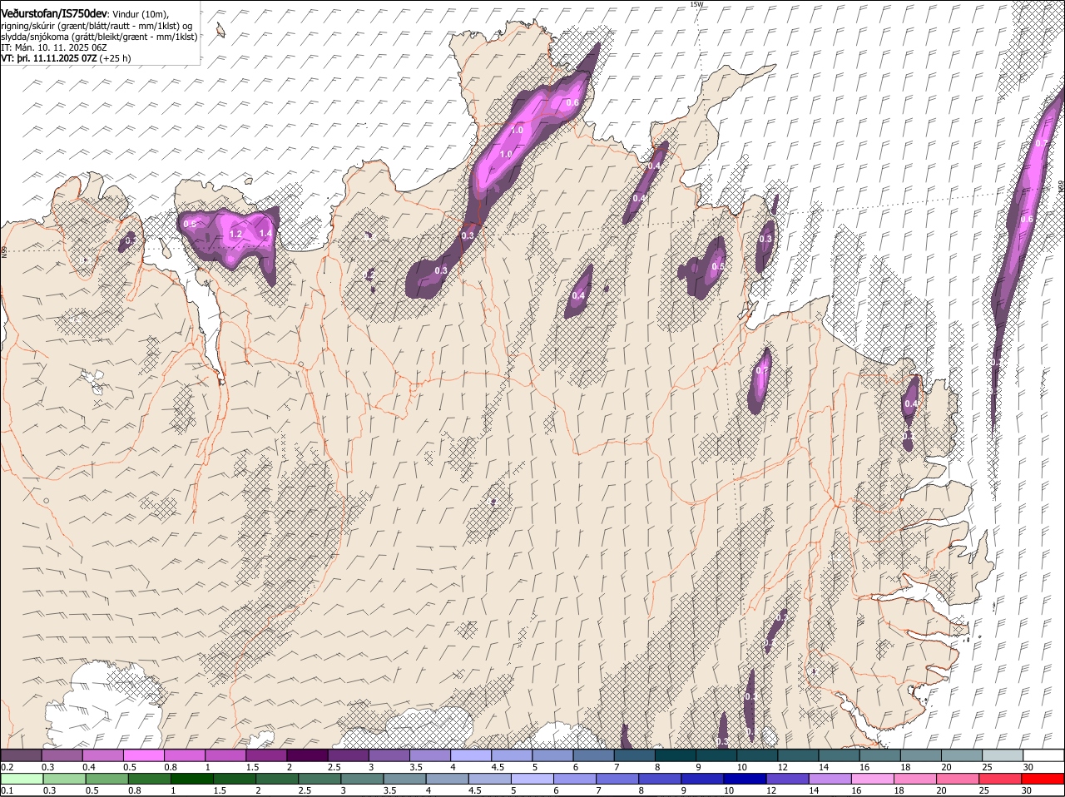Screen dimensions: 1065x797
Task: Click the red-pink swatch at 25 in lower legend
Action: point(999,780)
